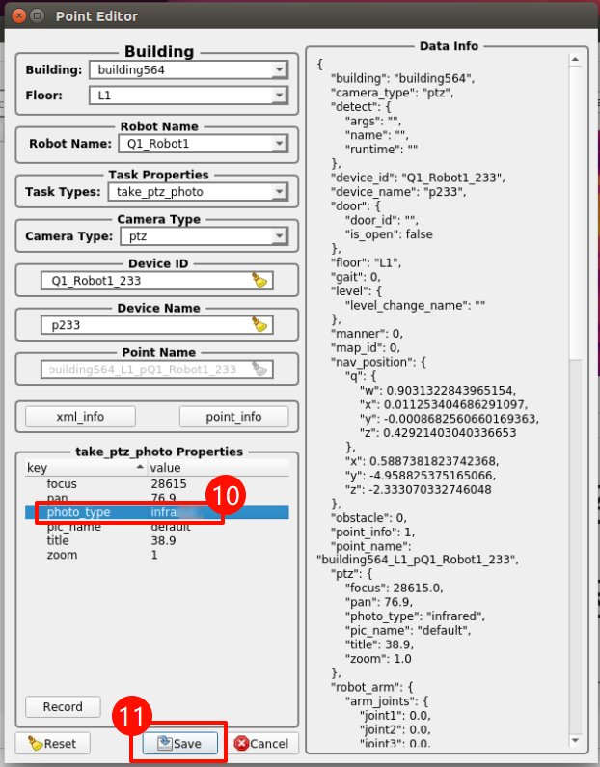Select the focus property row
The height and width of the screenshot is (767, 600).
[x=63, y=483]
